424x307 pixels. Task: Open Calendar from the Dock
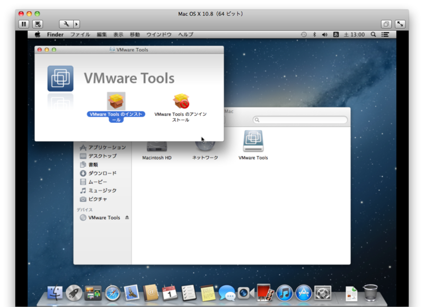[170, 293]
